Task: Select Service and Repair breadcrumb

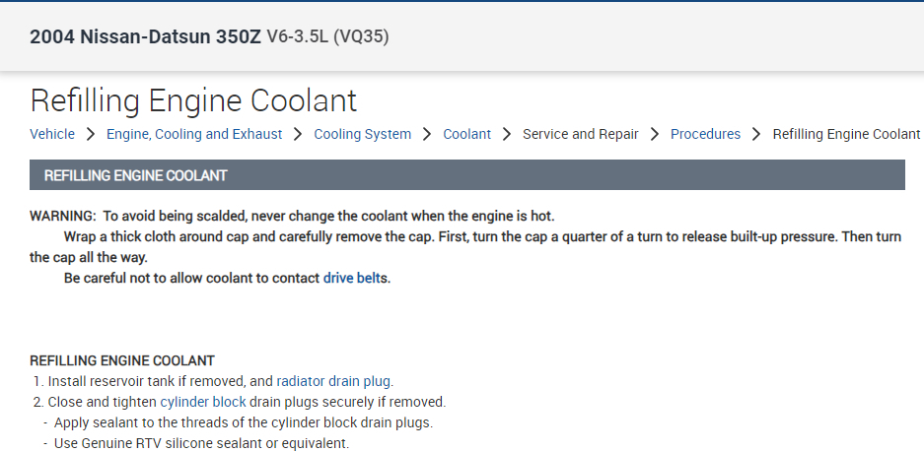Action: [580, 134]
